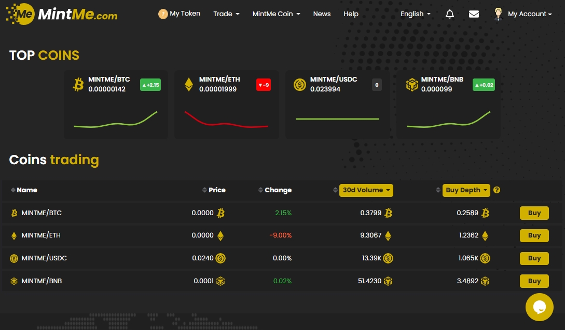The image size is (565, 330).
Task: Select the MINTME/USDC chart card
Action: tap(337, 104)
